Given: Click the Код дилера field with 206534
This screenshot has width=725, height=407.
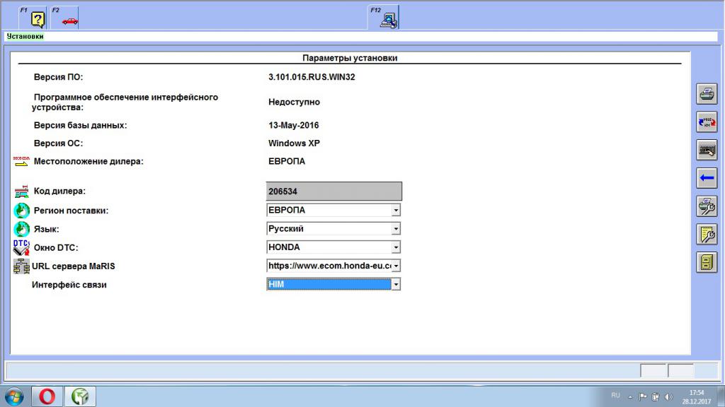Looking at the screenshot, I should pyautogui.click(x=333, y=191).
